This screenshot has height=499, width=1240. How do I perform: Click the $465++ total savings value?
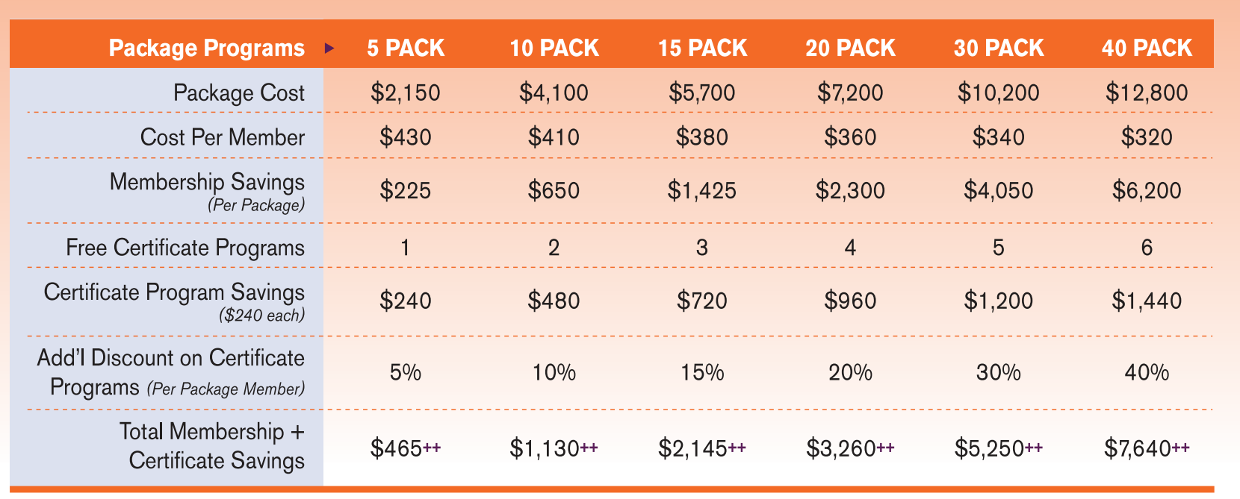click(x=406, y=448)
